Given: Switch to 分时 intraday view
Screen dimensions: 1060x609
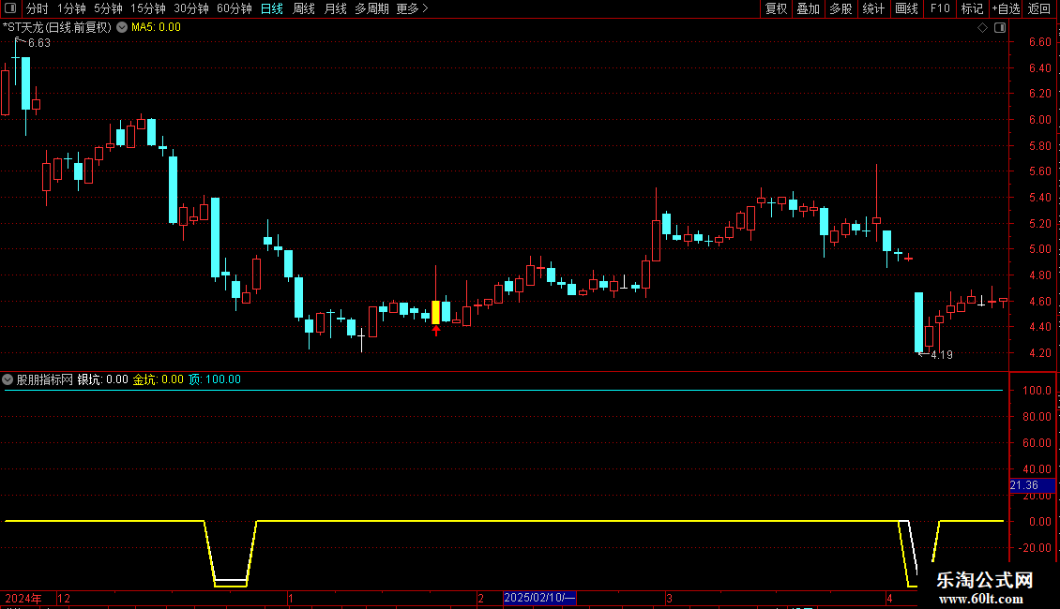Looking at the screenshot, I should (38, 8).
